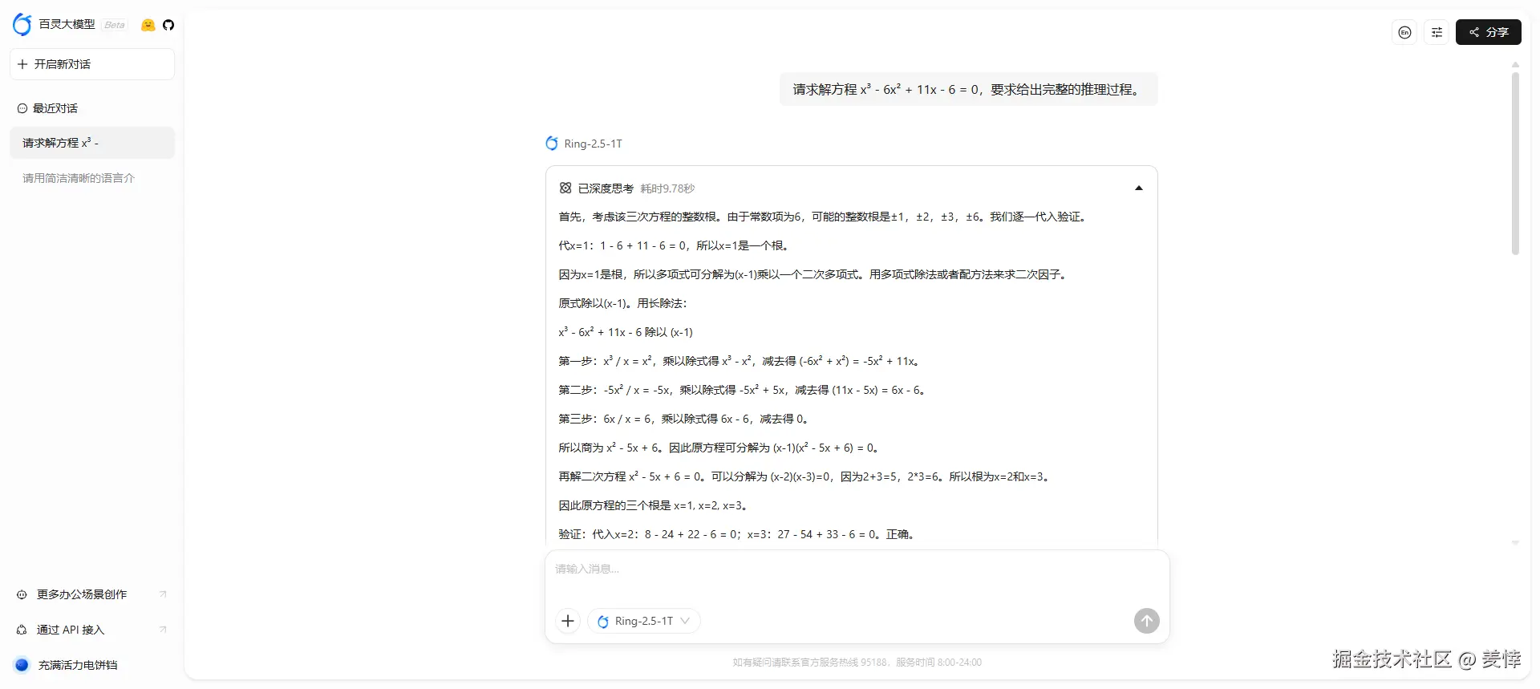Open the user profile 充满活力电饼铛
1540x689 pixels.
78,665
